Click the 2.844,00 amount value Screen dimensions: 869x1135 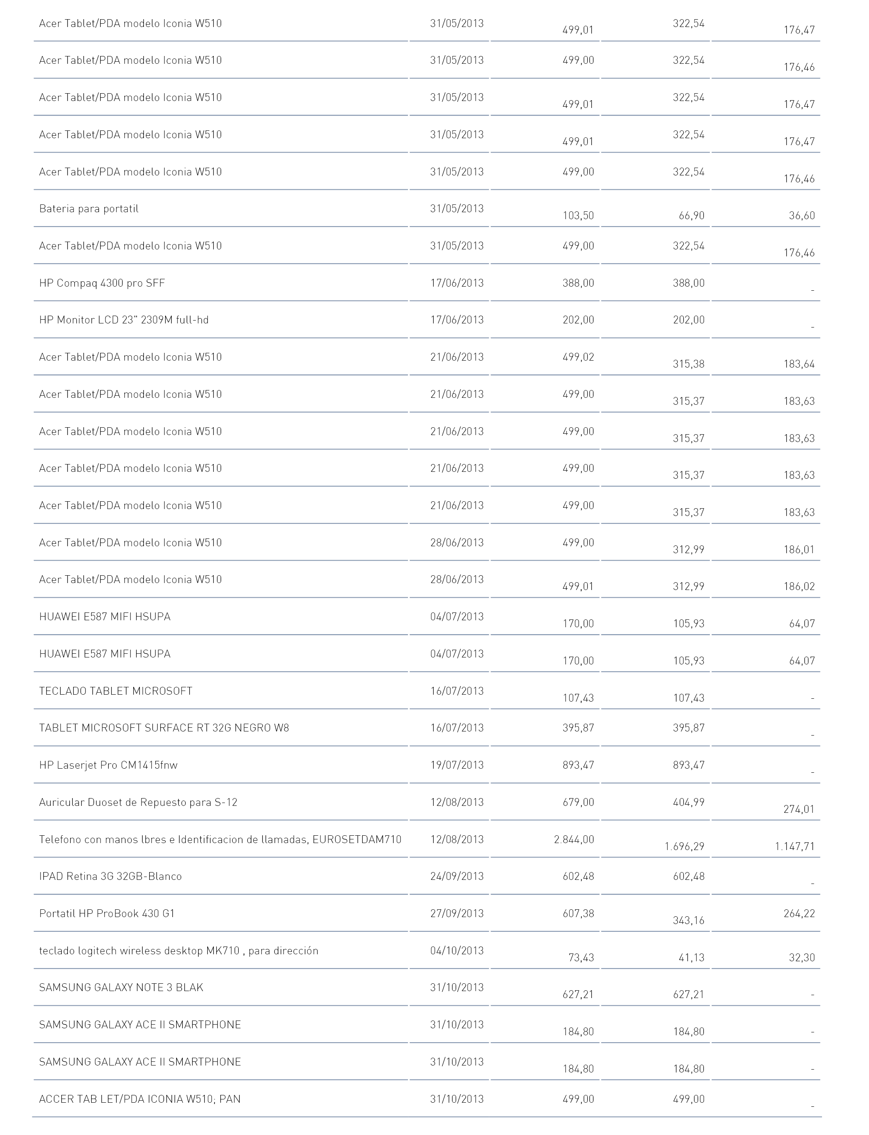pyautogui.click(x=574, y=840)
